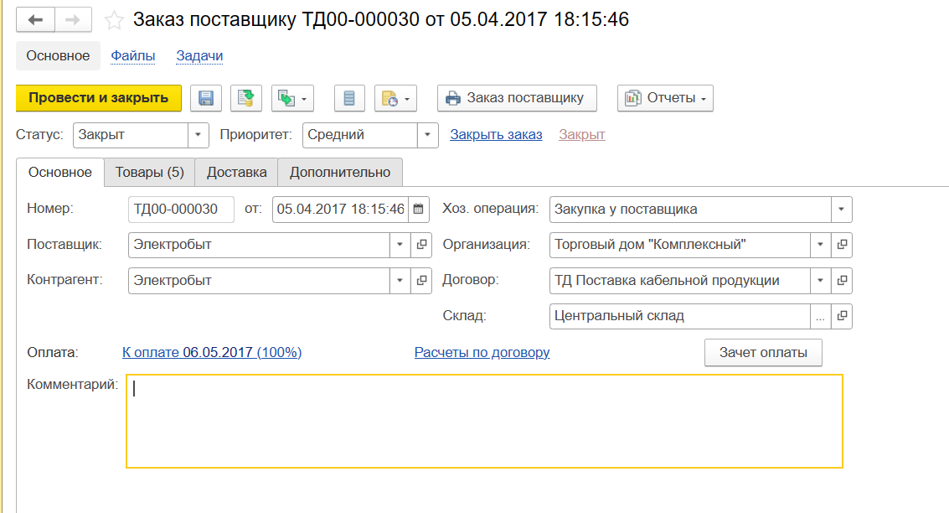Click the save (floppy disk) icon

click(205, 98)
